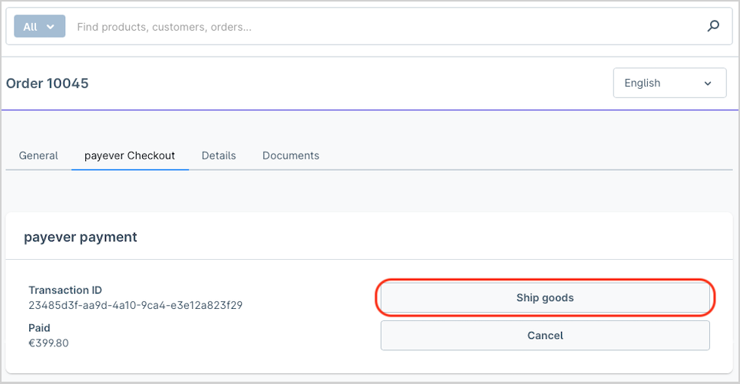This screenshot has width=740, height=384.
Task: Click the Paid label
Action: point(39,327)
